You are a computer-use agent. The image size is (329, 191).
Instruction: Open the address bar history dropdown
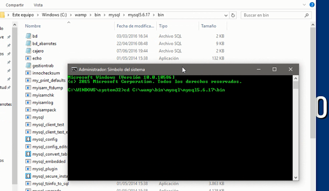(x=226, y=15)
